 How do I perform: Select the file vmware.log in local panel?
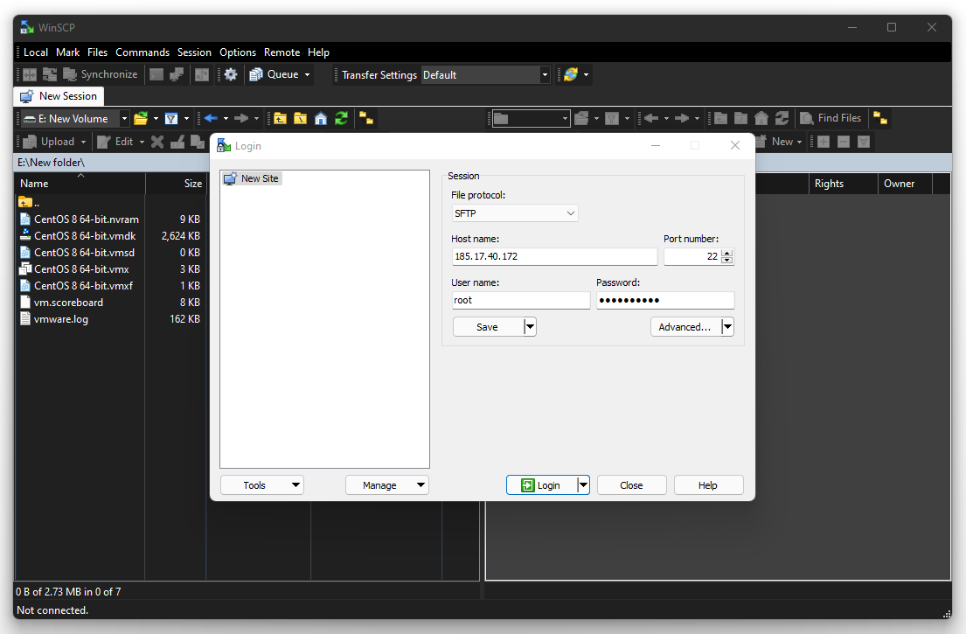click(x=61, y=319)
